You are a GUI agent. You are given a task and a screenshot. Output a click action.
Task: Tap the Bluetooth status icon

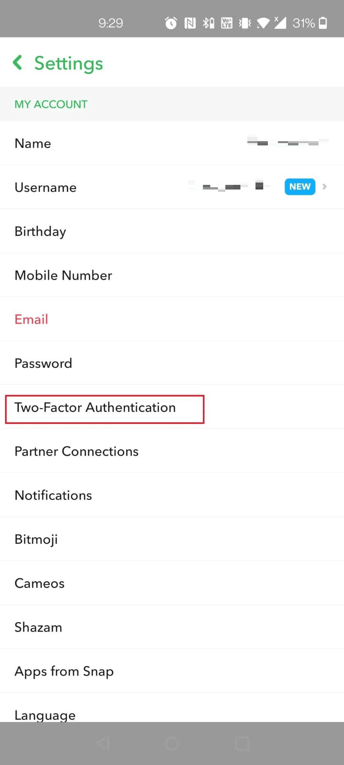(x=208, y=23)
